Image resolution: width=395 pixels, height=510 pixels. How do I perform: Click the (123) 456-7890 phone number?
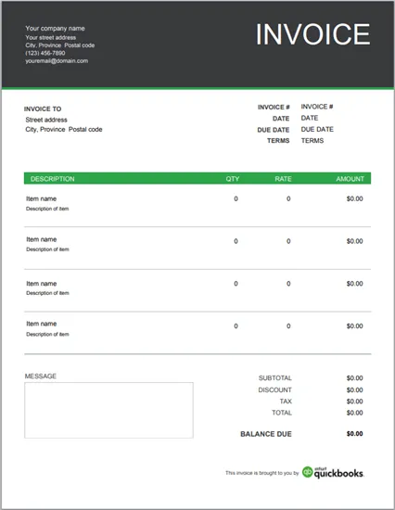tap(45, 53)
